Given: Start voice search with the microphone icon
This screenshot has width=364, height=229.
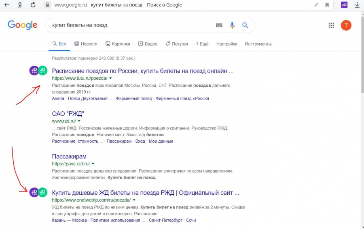Looking at the screenshot, I should tap(232, 25).
